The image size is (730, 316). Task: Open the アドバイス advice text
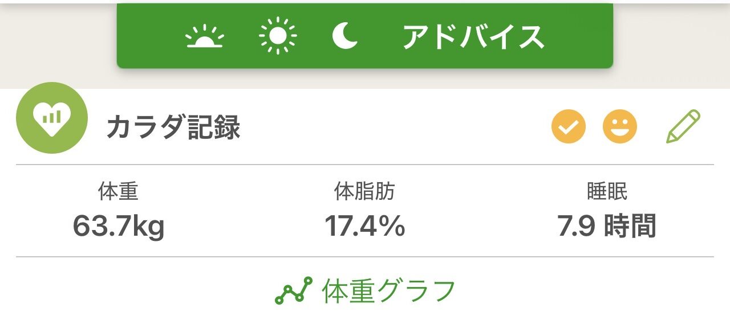pos(473,38)
